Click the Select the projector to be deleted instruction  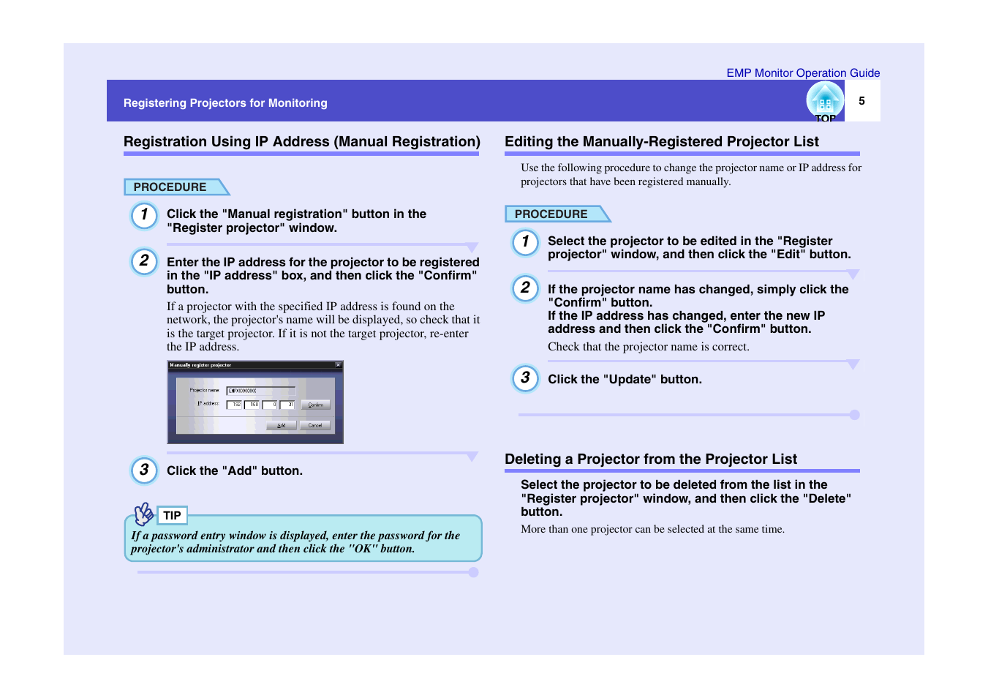(686, 498)
